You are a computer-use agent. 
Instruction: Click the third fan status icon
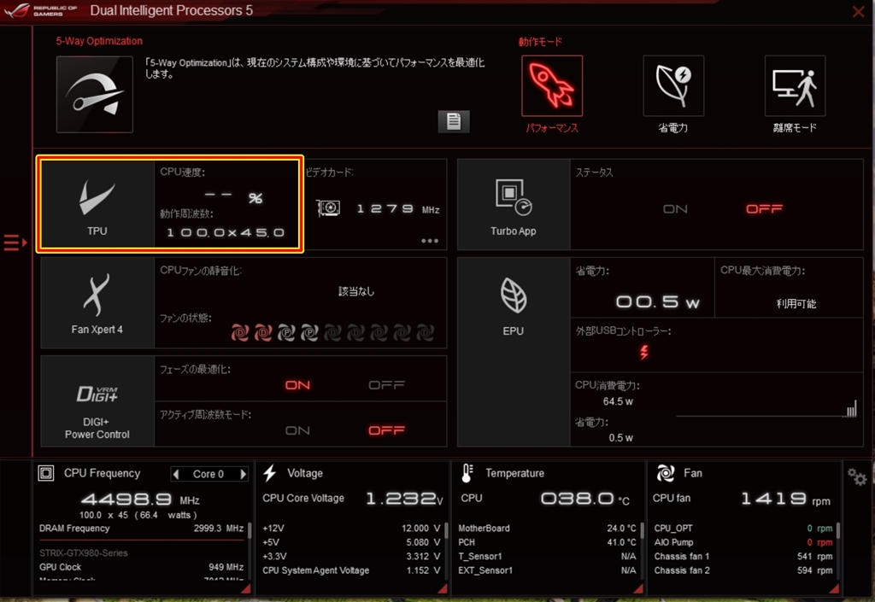click(286, 333)
